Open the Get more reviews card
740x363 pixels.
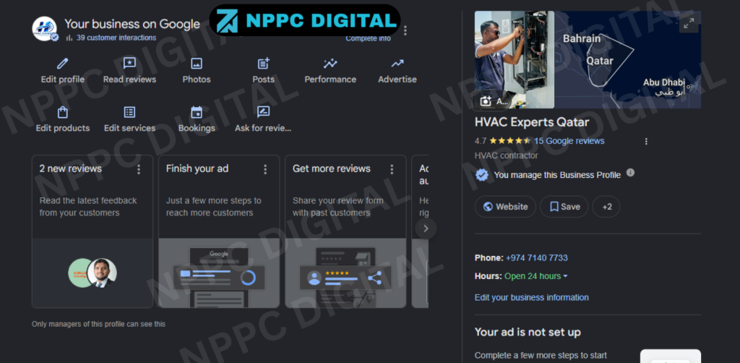(345, 231)
